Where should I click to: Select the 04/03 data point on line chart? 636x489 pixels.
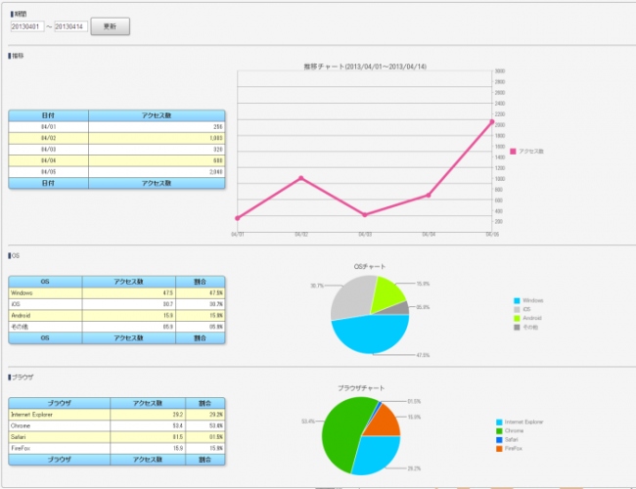(365, 215)
